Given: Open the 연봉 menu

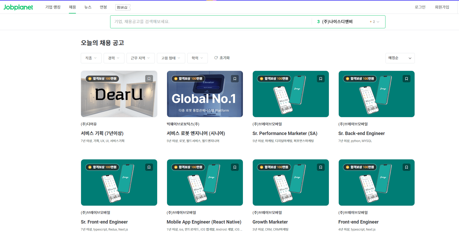Looking at the screenshot, I should [x=103, y=7].
